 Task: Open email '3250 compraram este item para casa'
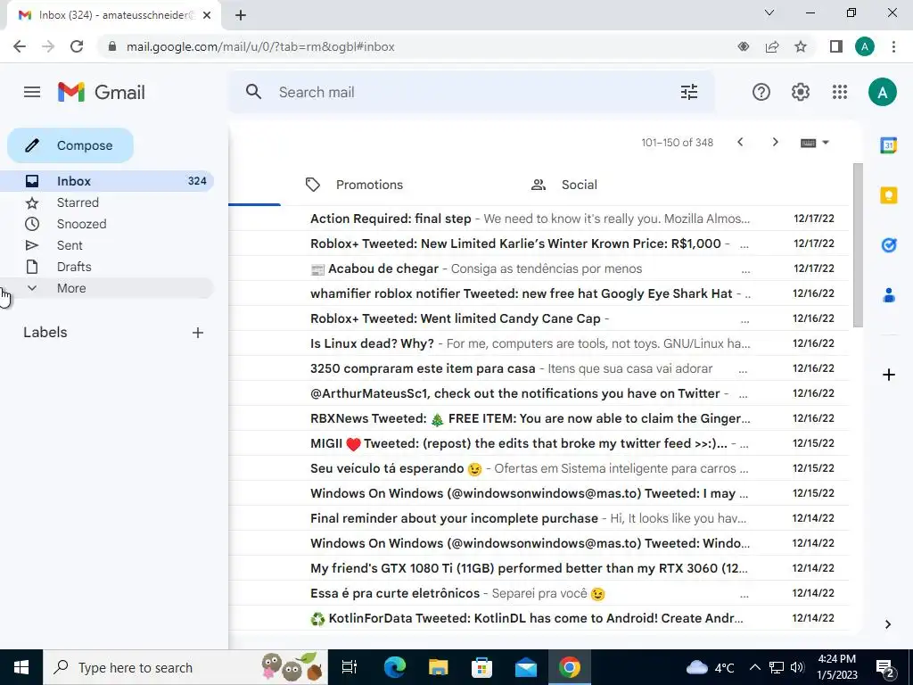[x=539, y=368]
